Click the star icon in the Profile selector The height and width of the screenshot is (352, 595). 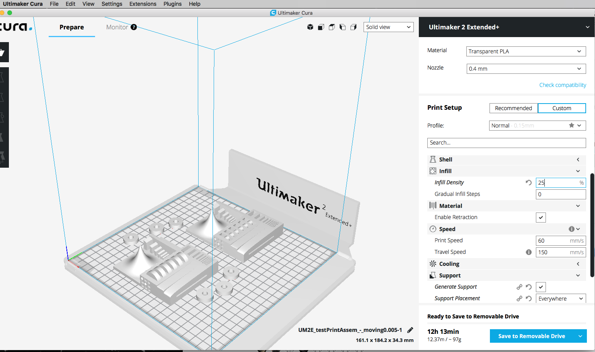pyautogui.click(x=571, y=125)
